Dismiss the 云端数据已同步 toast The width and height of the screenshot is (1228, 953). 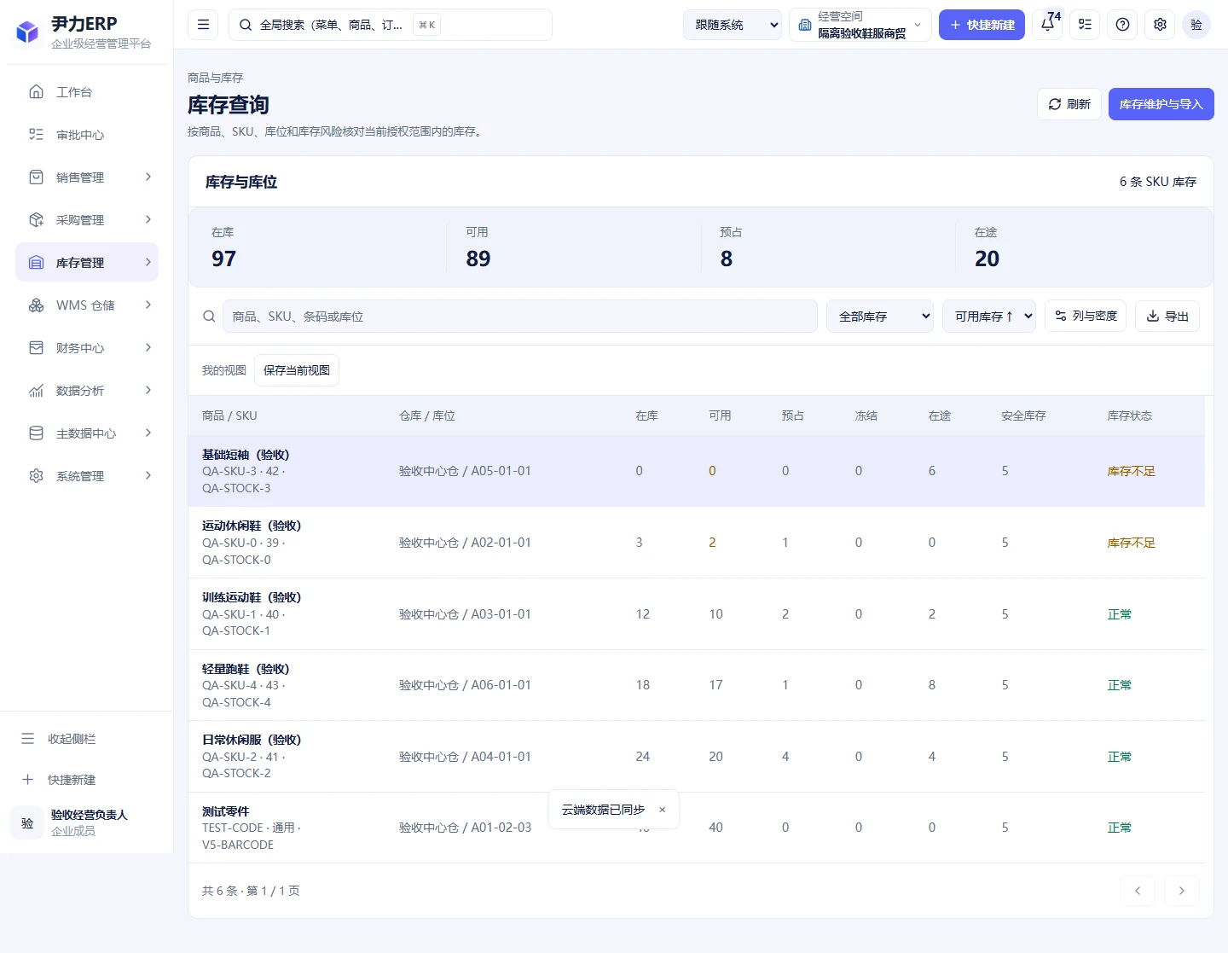662,810
